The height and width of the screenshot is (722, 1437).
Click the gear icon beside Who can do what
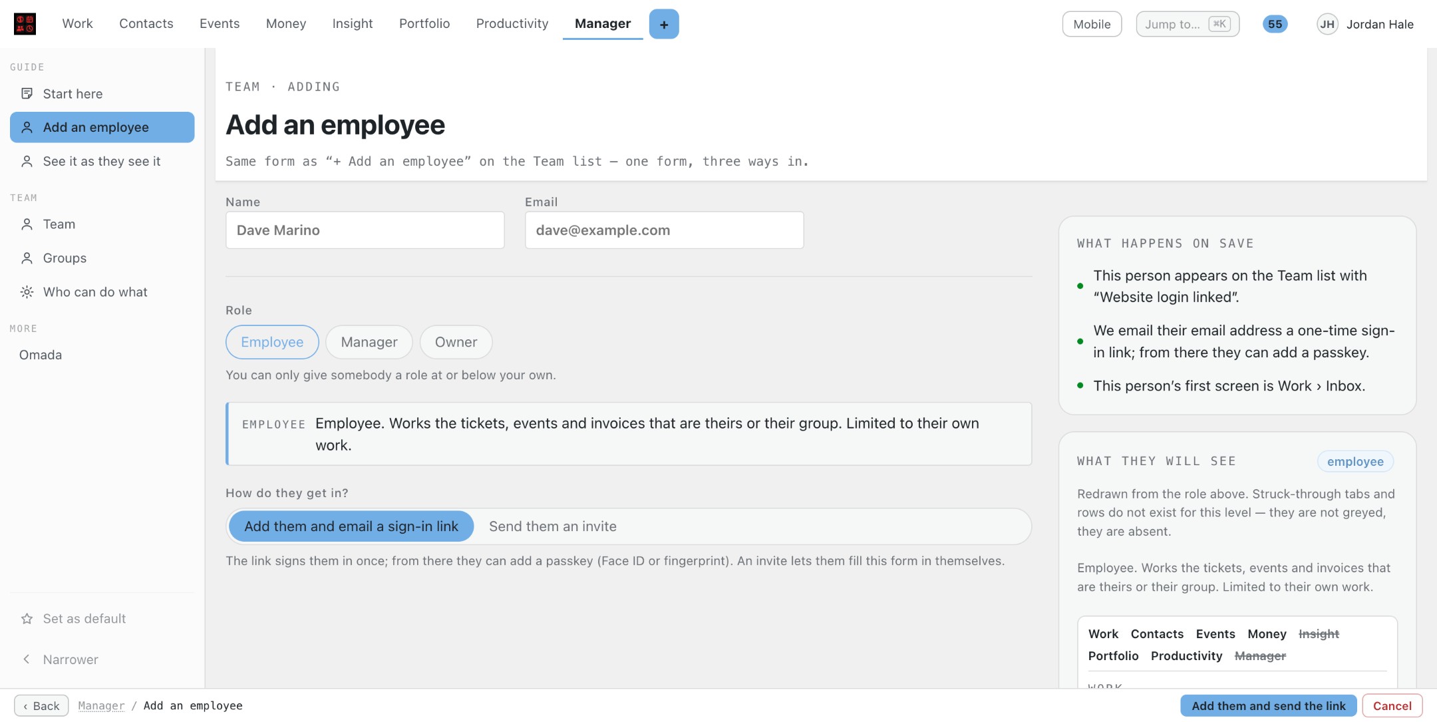click(x=27, y=292)
